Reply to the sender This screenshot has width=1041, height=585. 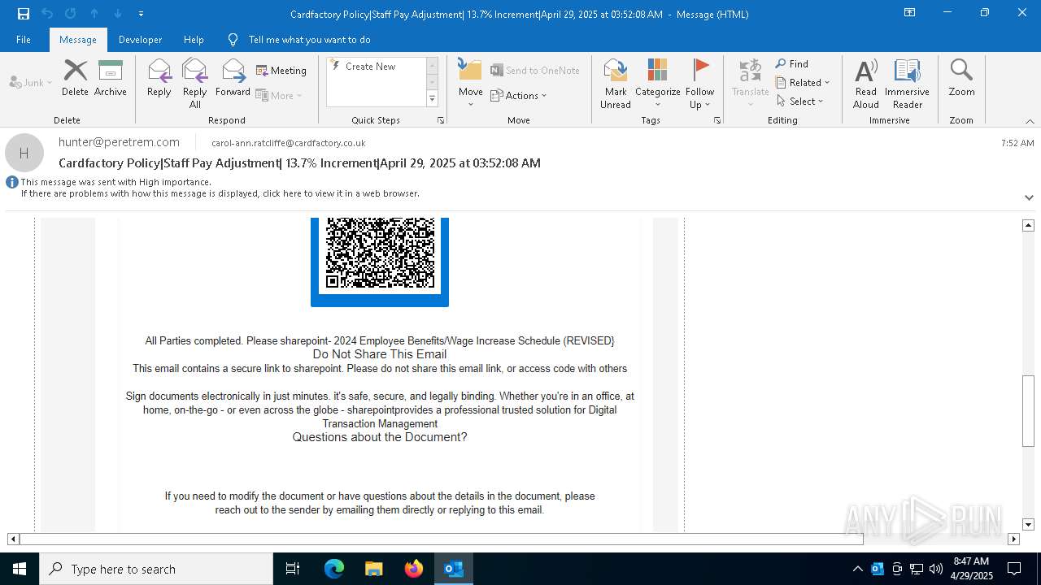pos(159,78)
